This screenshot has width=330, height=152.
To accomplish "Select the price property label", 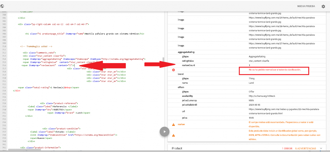I will coord(185,118).
